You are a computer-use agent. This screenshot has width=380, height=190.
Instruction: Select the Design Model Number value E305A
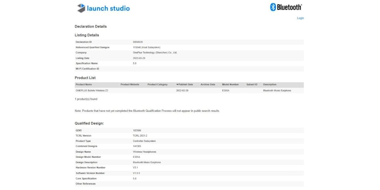136,157
